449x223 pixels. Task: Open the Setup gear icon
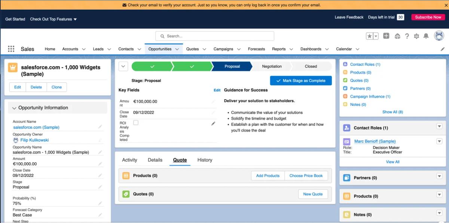tap(416, 36)
